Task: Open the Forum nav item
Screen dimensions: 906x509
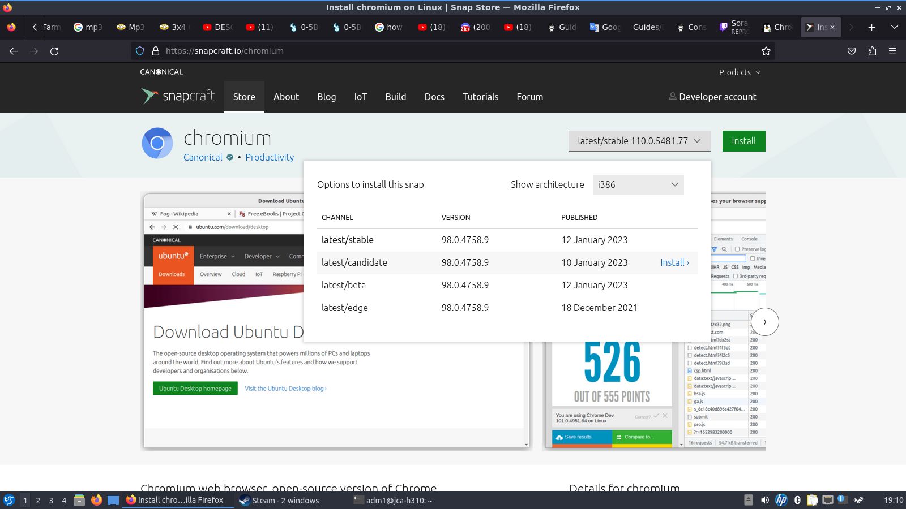Action: click(529, 97)
